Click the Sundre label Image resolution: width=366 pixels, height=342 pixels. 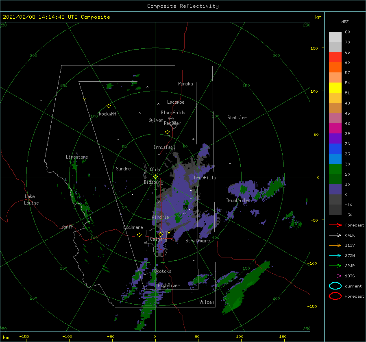click(123, 168)
